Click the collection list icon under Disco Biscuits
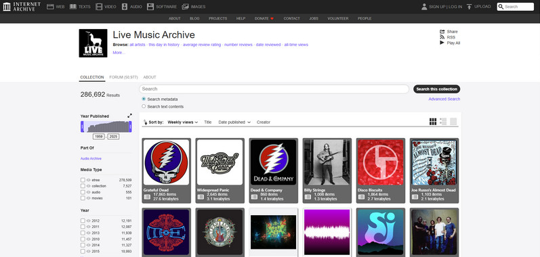This screenshot has height=257, width=540. 362,197
